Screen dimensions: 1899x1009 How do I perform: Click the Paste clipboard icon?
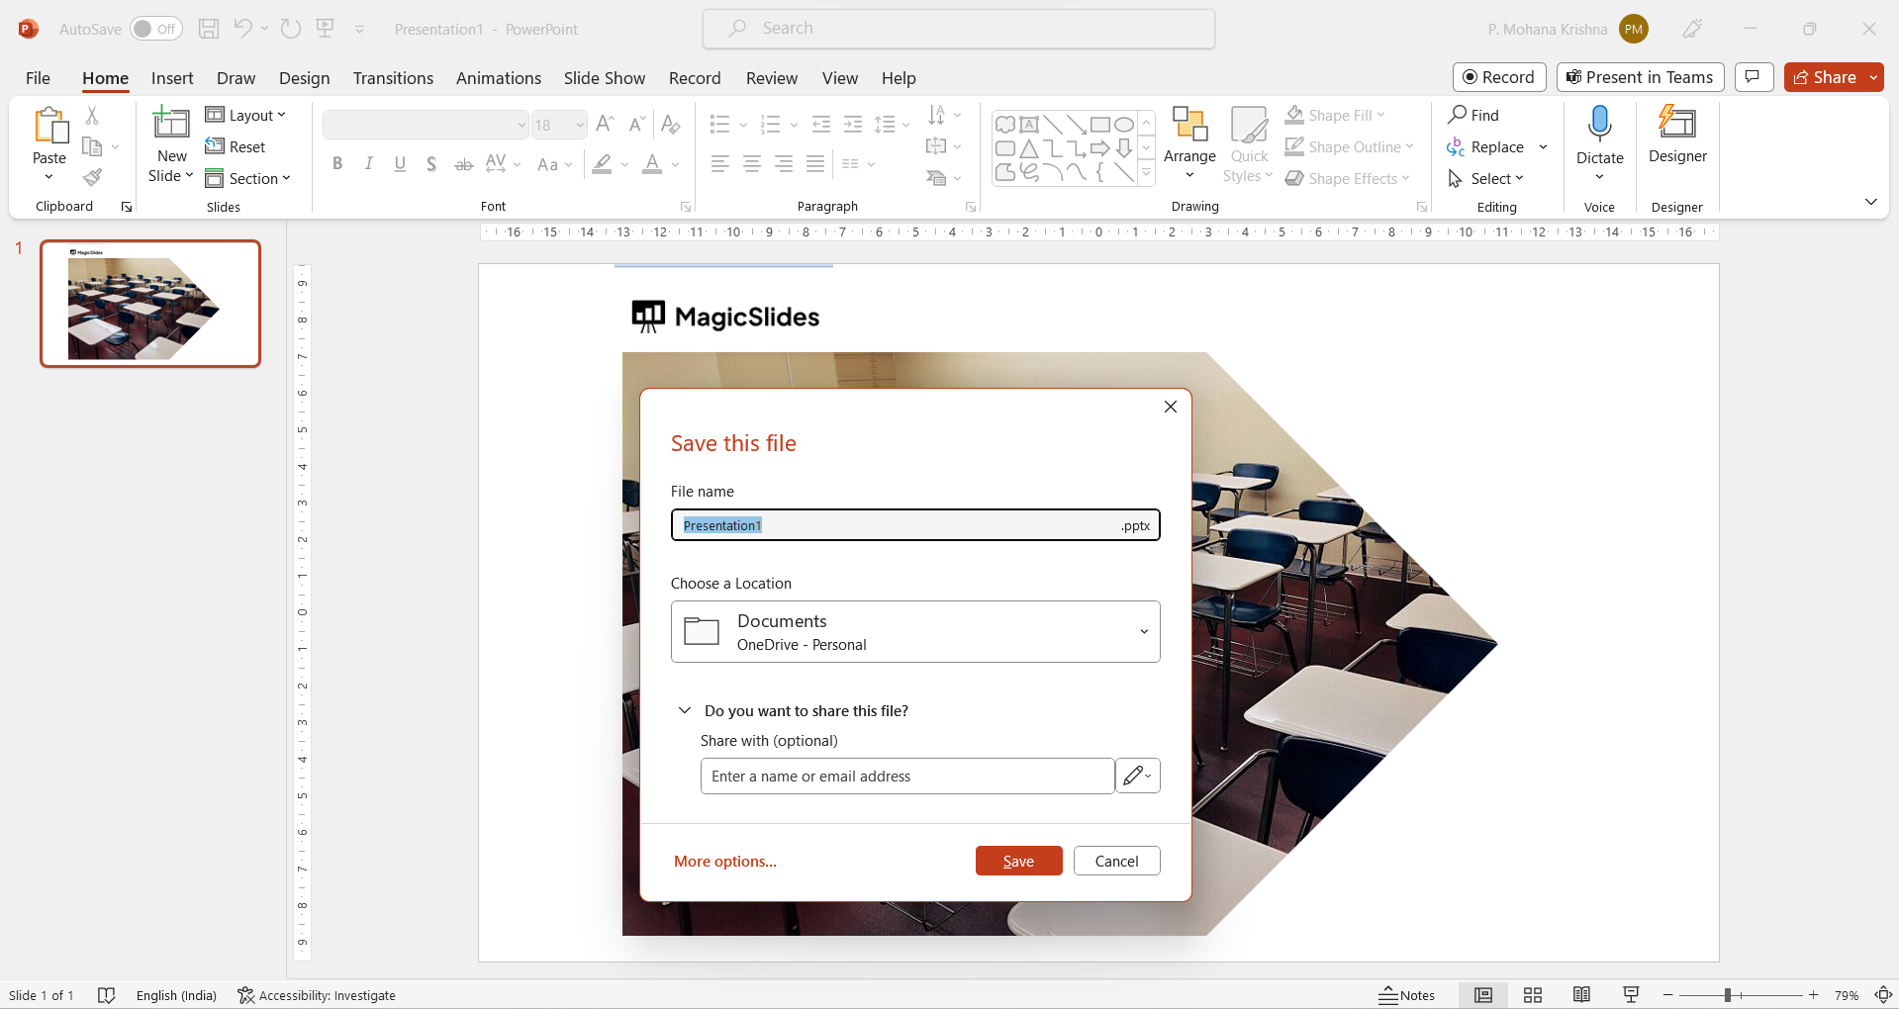[49, 127]
